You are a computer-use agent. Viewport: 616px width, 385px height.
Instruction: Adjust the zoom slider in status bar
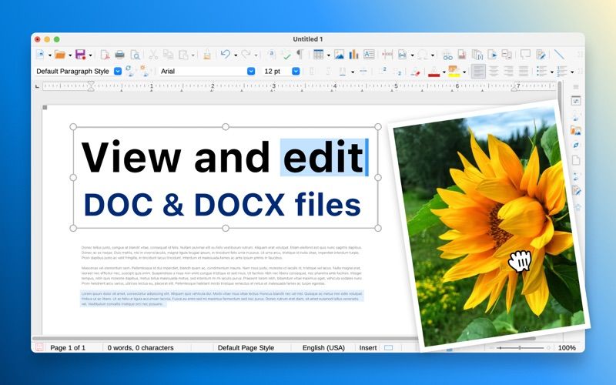520,348
